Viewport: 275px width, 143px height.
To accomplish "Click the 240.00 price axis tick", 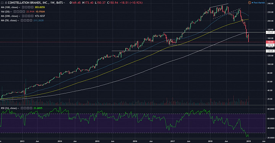I will 270,3.
